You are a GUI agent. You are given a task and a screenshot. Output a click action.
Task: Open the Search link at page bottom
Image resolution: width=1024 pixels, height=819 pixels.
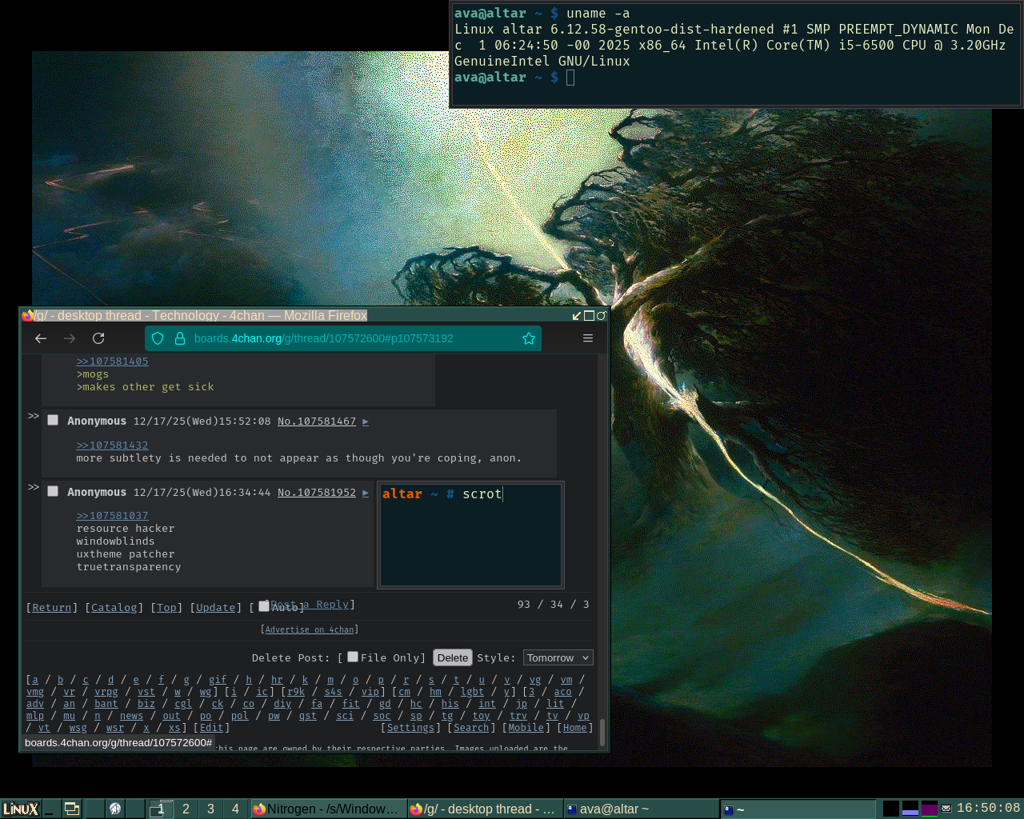tap(471, 728)
